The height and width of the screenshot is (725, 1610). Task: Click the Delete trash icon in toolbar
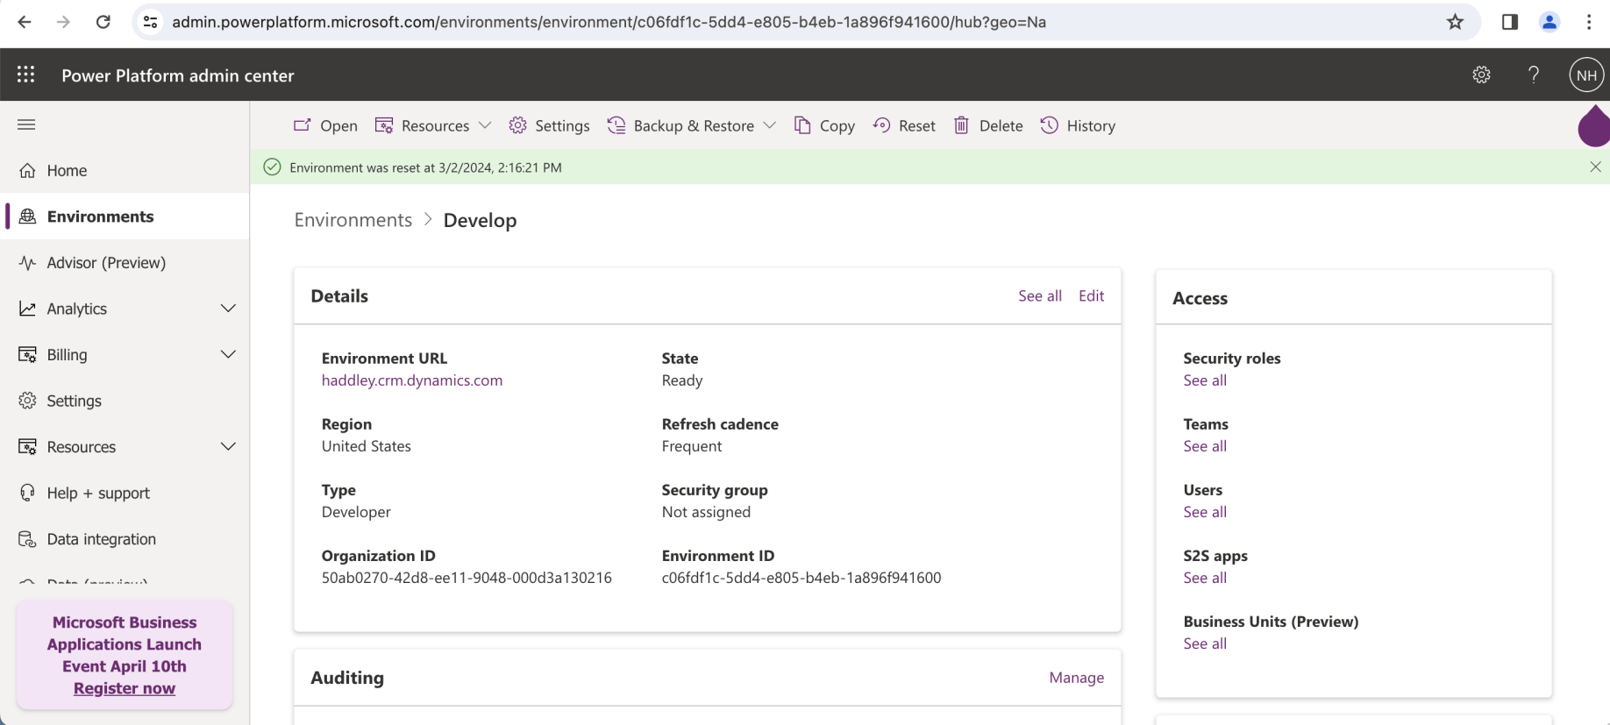988,125
